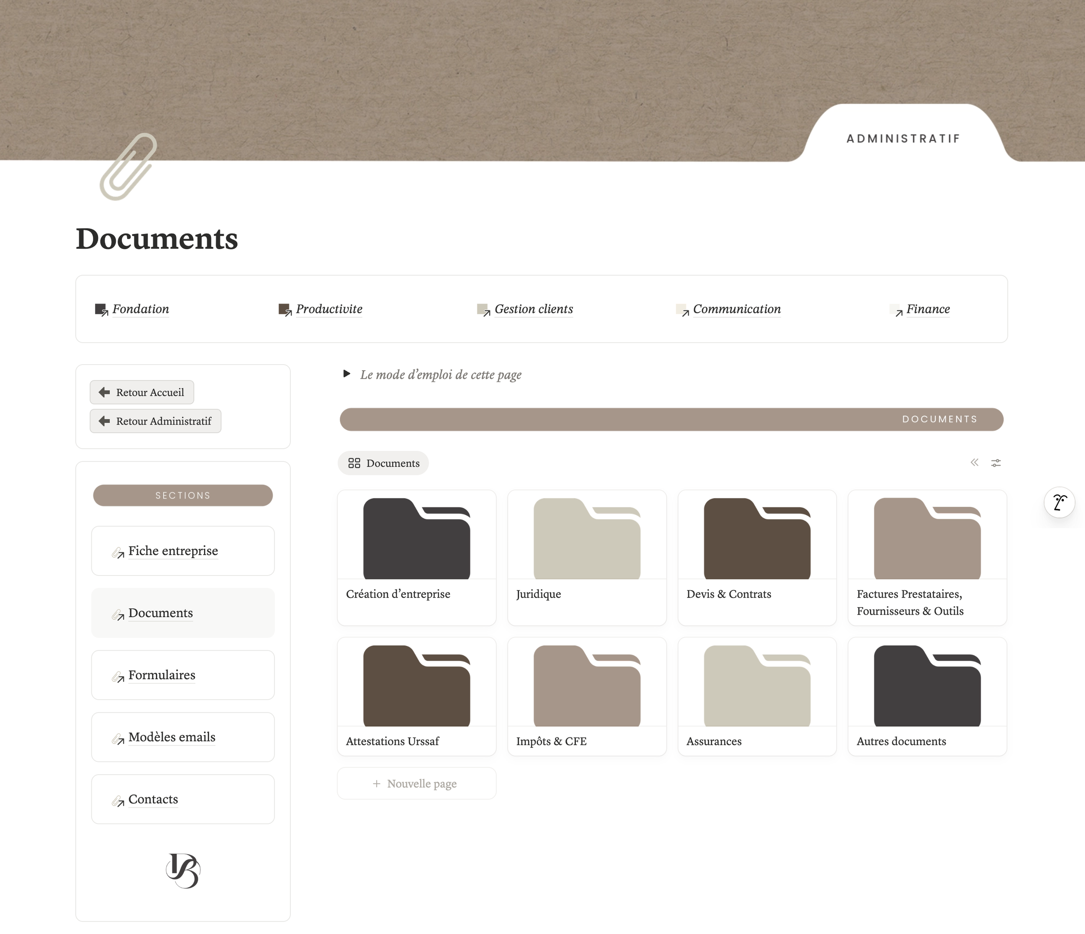Click the arrow icon on Retour Accueil

[x=104, y=392]
